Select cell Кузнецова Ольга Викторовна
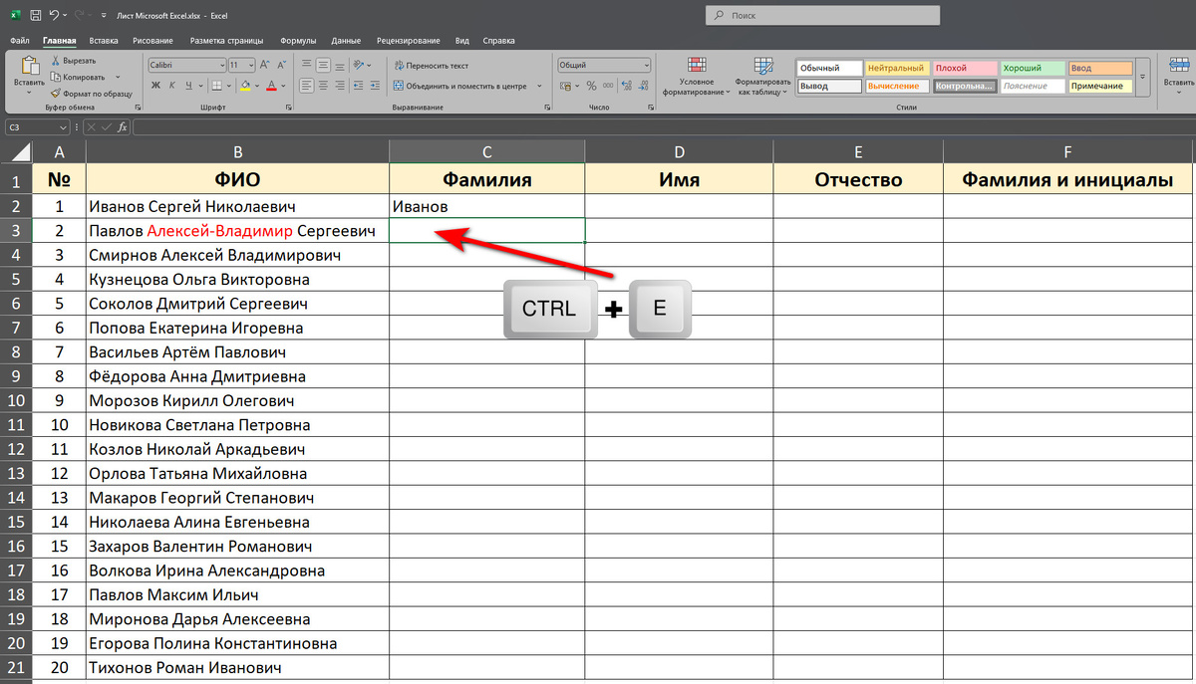Image resolution: width=1196 pixels, height=684 pixels. (237, 279)
